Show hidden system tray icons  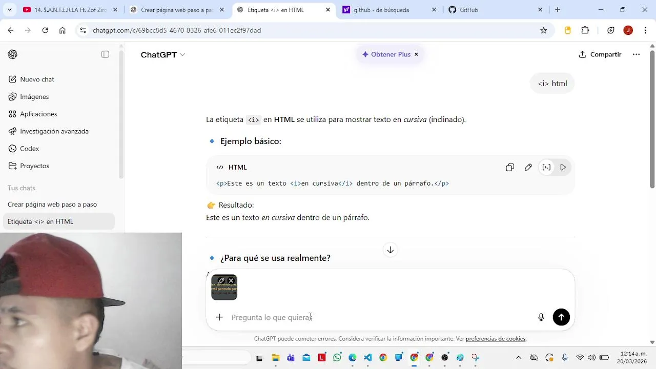click(519, 358)
